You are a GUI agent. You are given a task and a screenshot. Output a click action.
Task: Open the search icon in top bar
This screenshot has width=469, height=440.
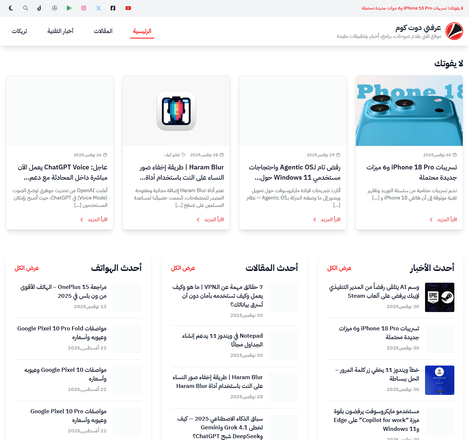[26, 8]
